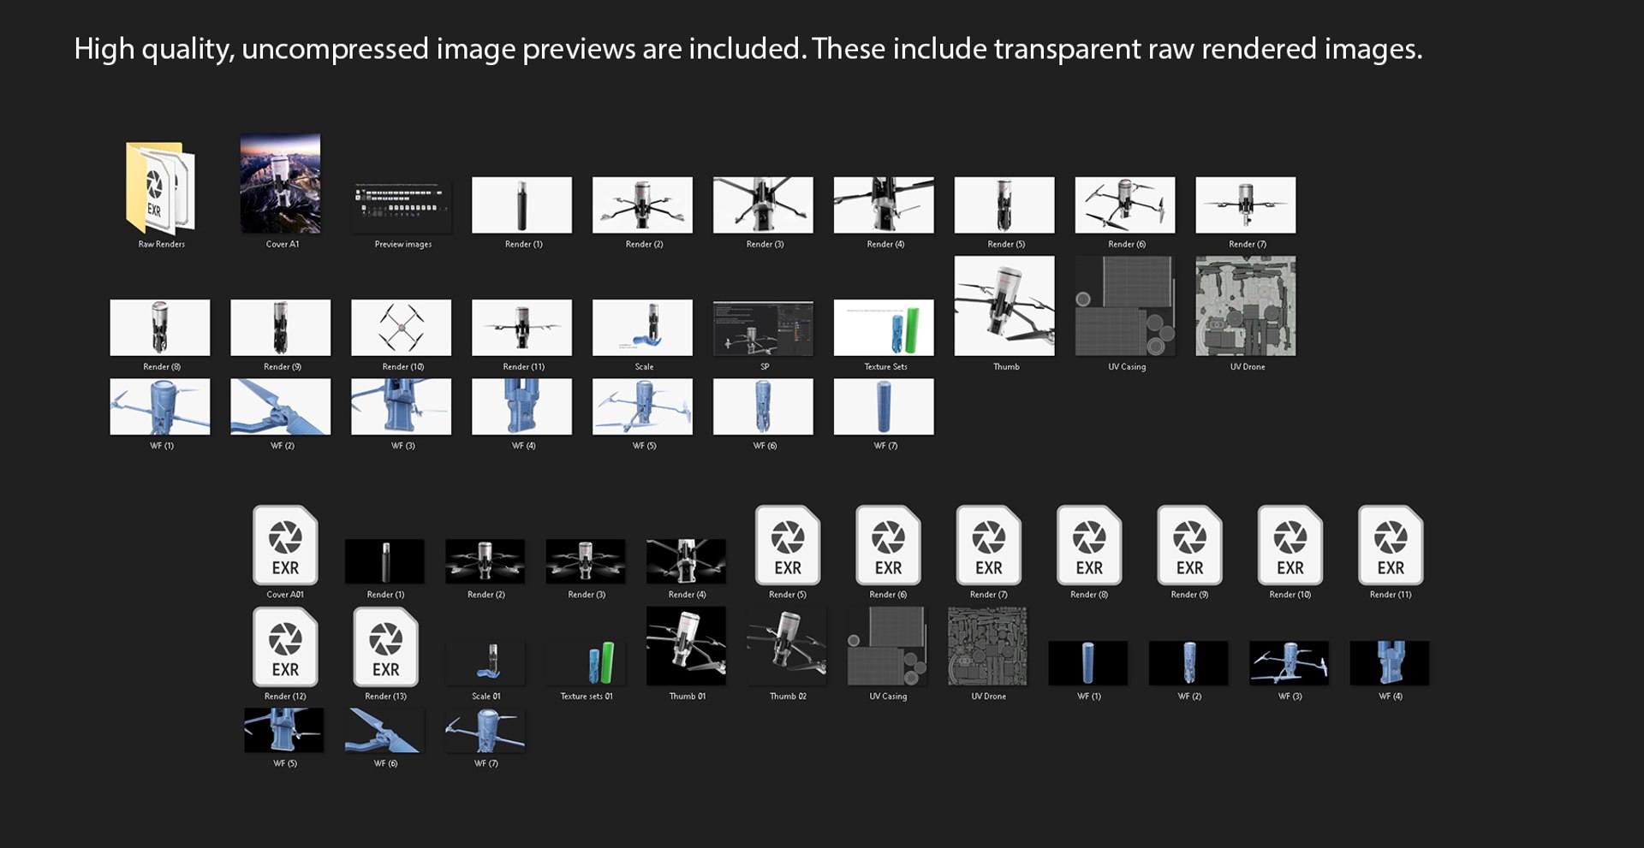Select the Render (12) EXR file
This screenshot has width=1644, height=848.
click(x=285, y=647)
